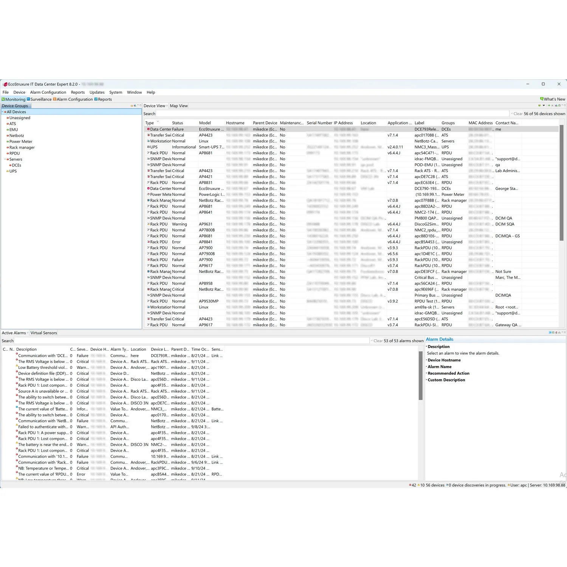Click the warning alarm count icon in status bar
567x567 pixels.
coord(419,485)
